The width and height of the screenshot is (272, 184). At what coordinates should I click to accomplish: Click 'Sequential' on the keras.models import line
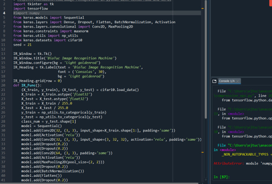[74, 18]
